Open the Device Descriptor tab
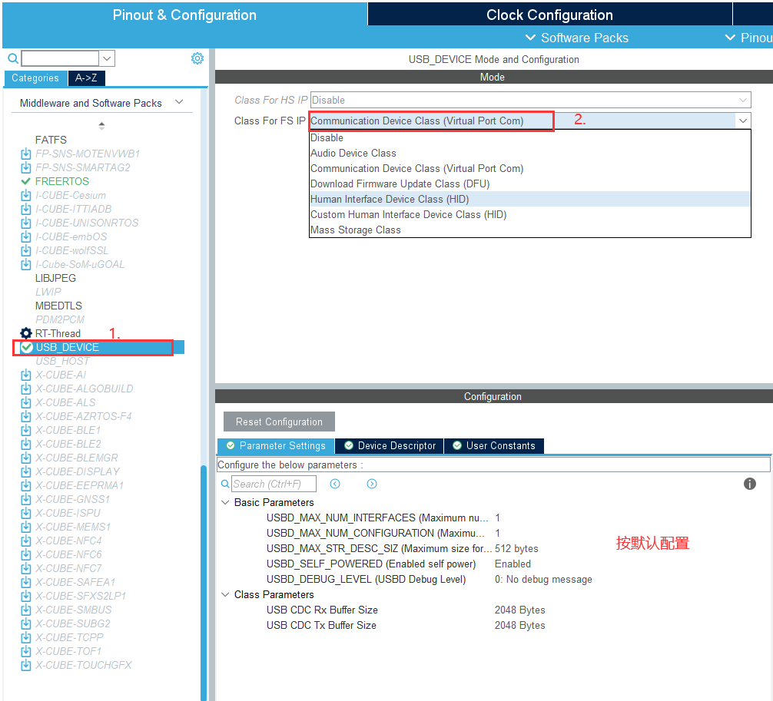This screenshot has width=773, height=701. [390, 446]
